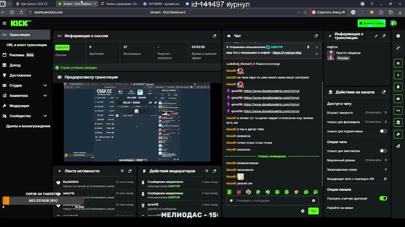405x227 pixels.
Task: Click the pencil icon in right toolbar
Action: coord(398,48)
